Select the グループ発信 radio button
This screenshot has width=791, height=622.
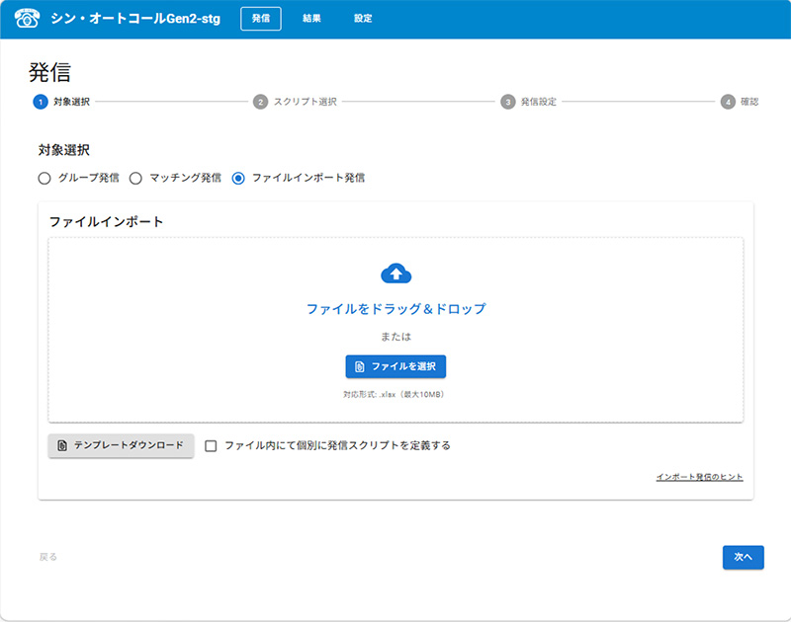click(x=44, y=179)
